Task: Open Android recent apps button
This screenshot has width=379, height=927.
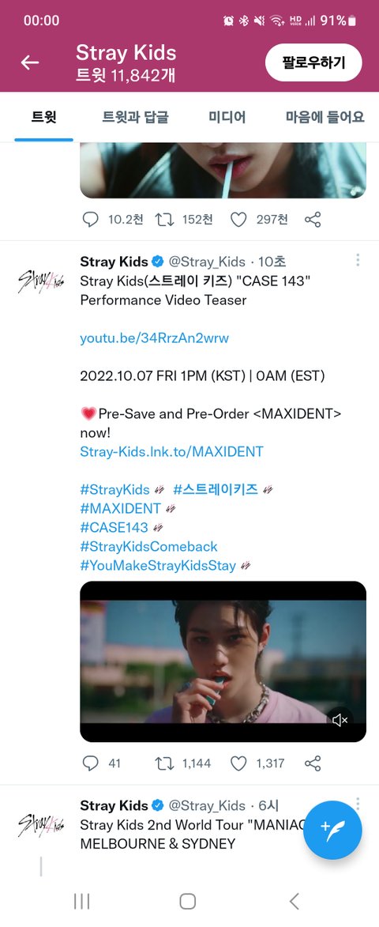Action: [81, 901]
